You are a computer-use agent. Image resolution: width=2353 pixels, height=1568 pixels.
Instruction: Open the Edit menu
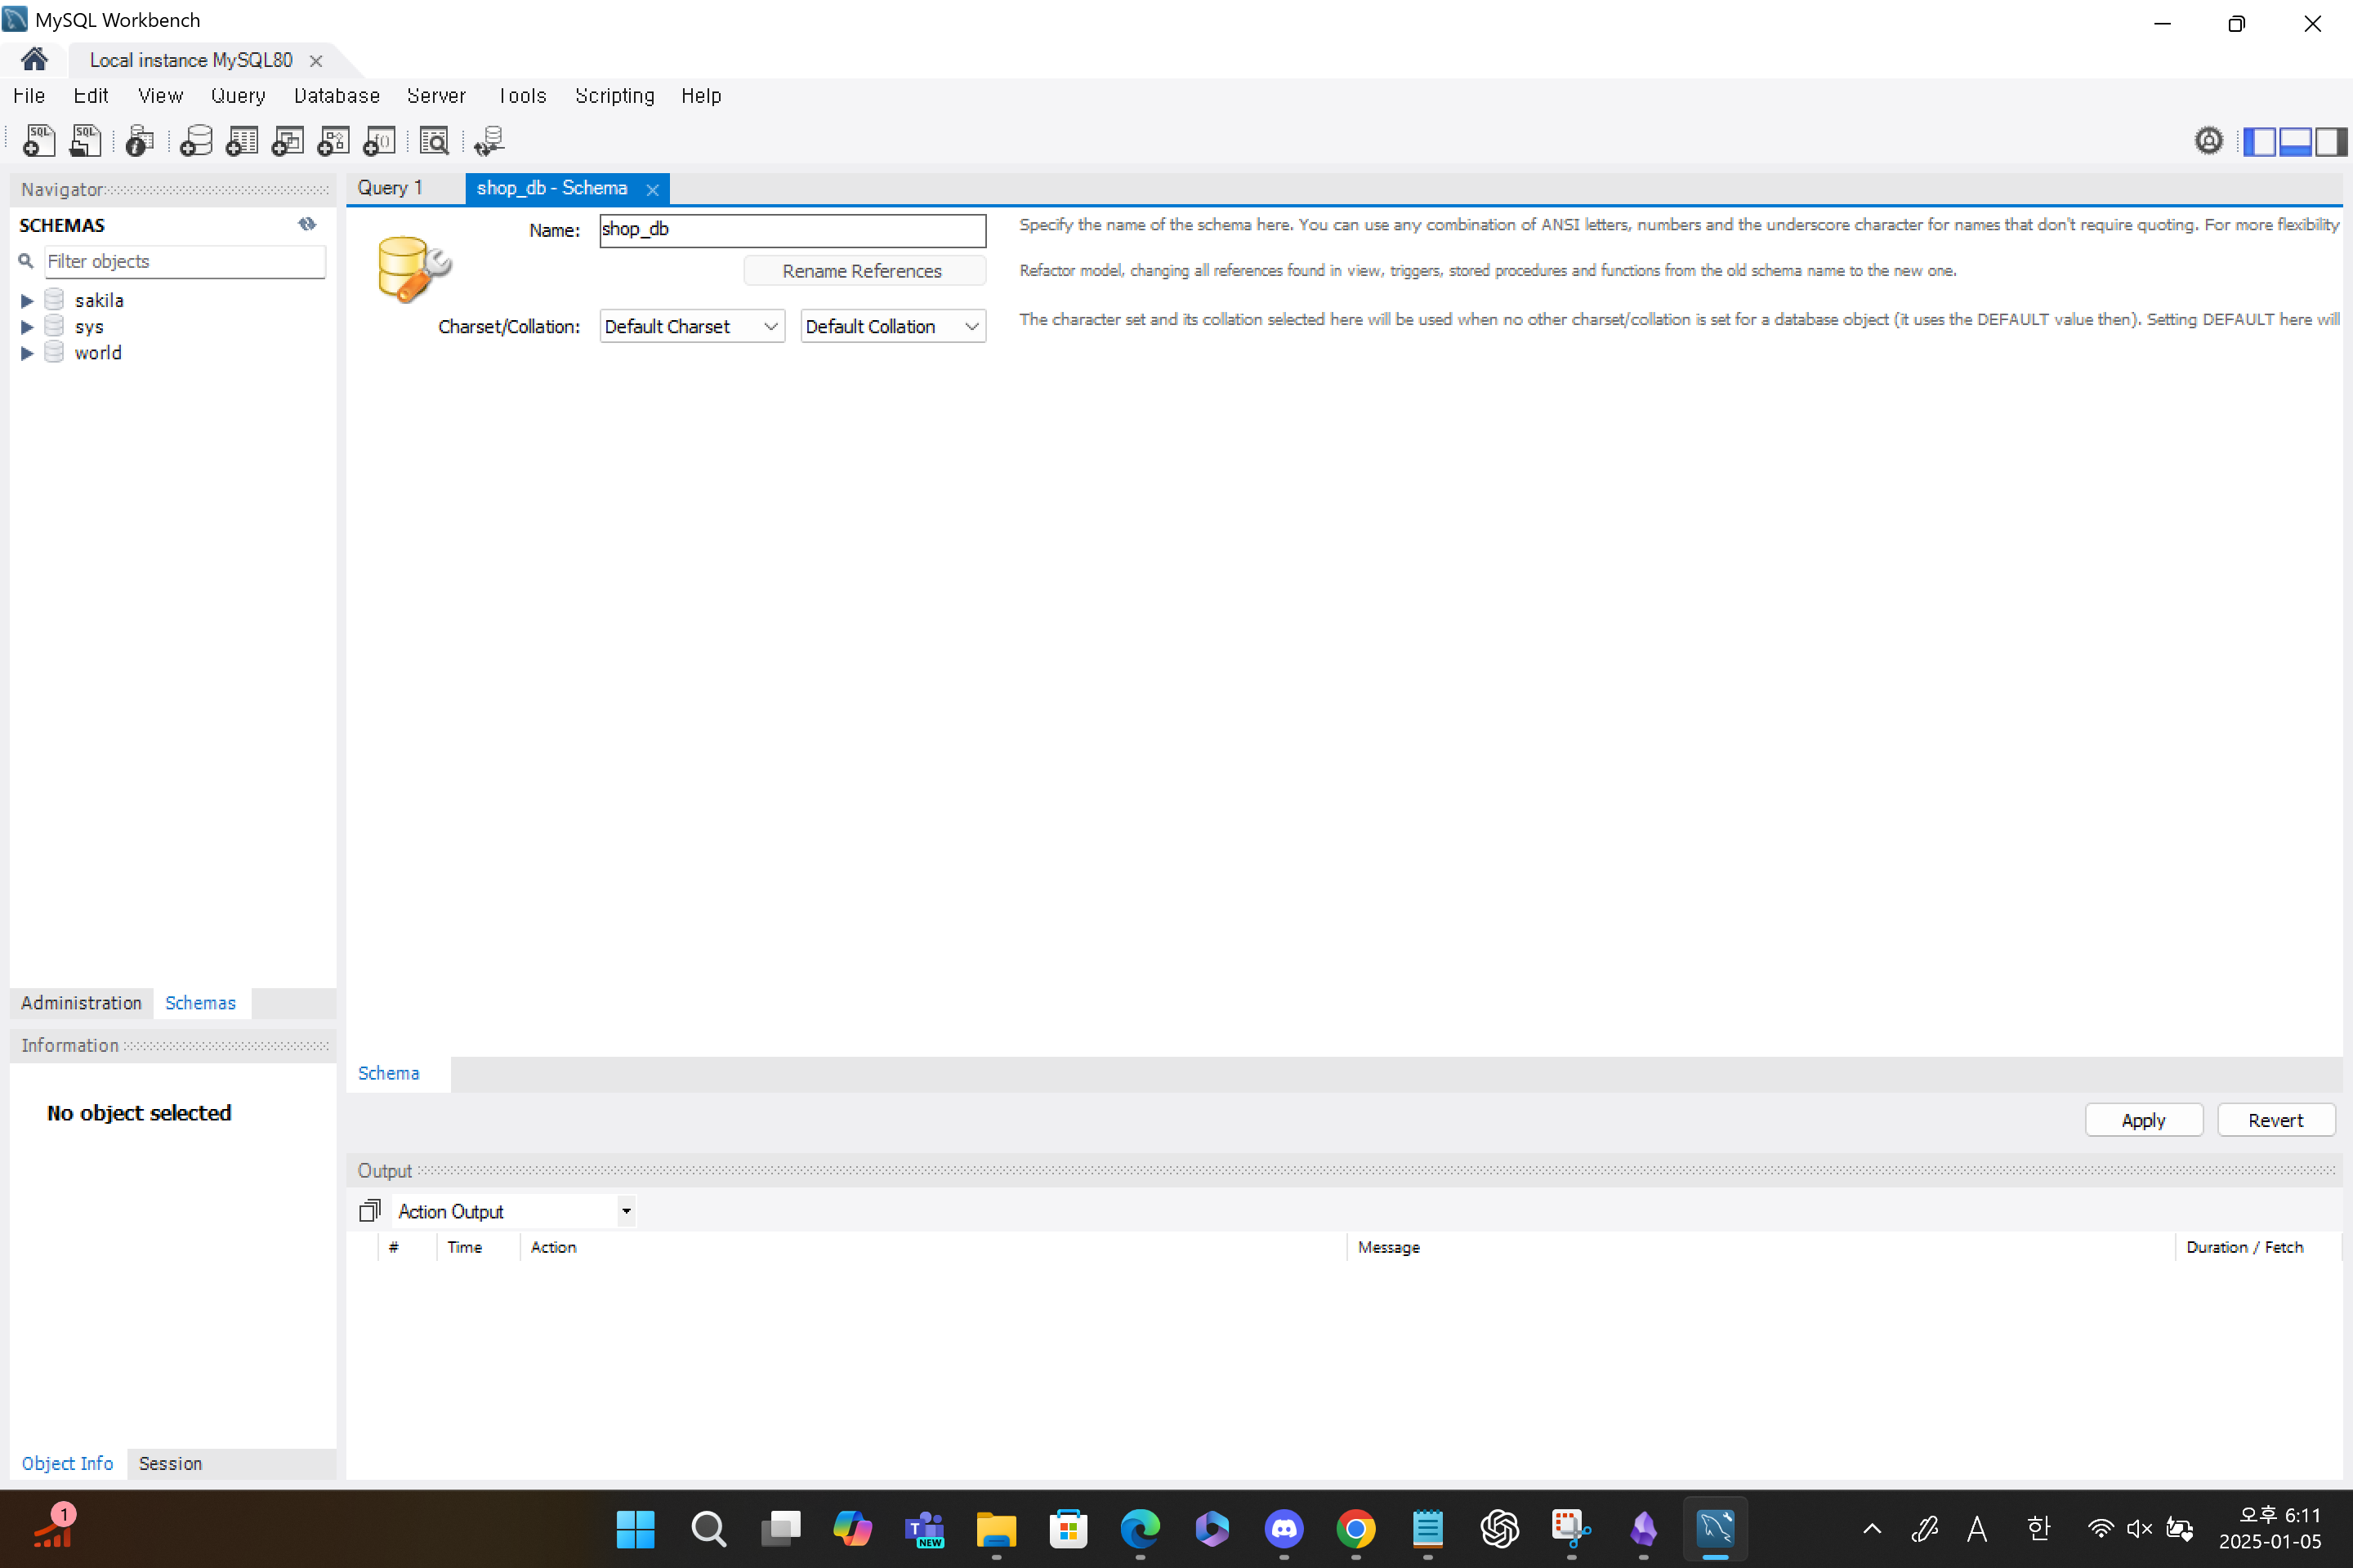pos(91,96)
